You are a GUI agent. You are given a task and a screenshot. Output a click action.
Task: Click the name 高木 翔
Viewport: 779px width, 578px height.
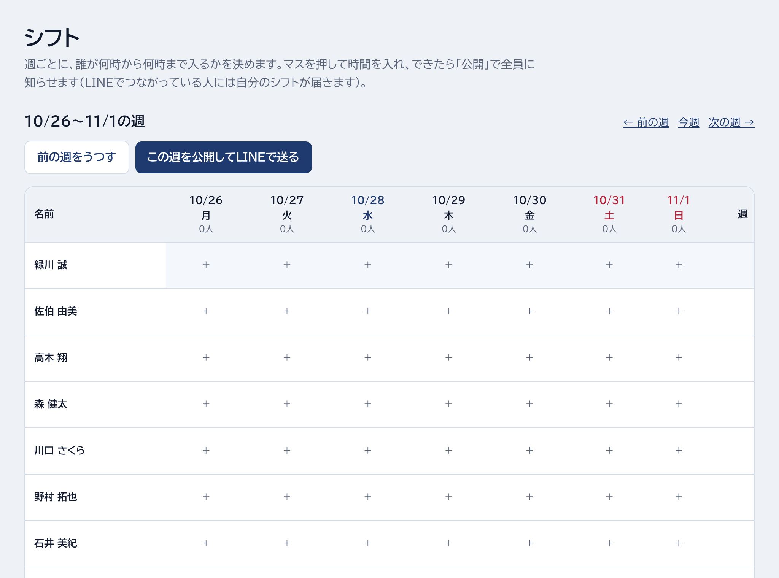[x=51, y=358]
